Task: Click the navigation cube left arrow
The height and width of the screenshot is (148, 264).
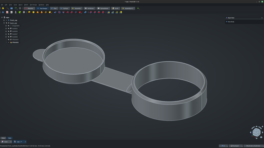Action: point(250,132)
